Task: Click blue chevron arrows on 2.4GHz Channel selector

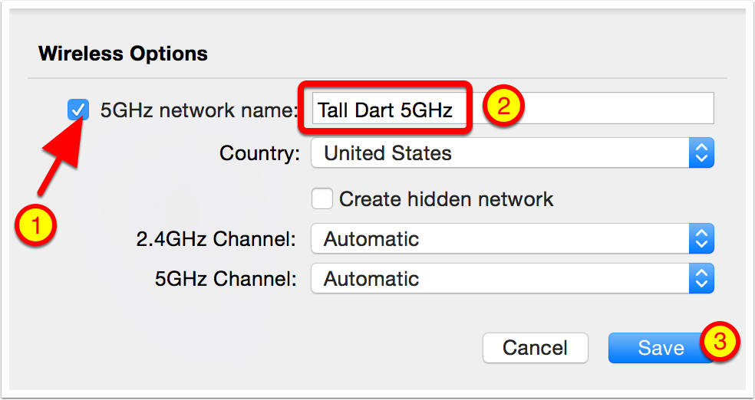Action: pos(701,239)
